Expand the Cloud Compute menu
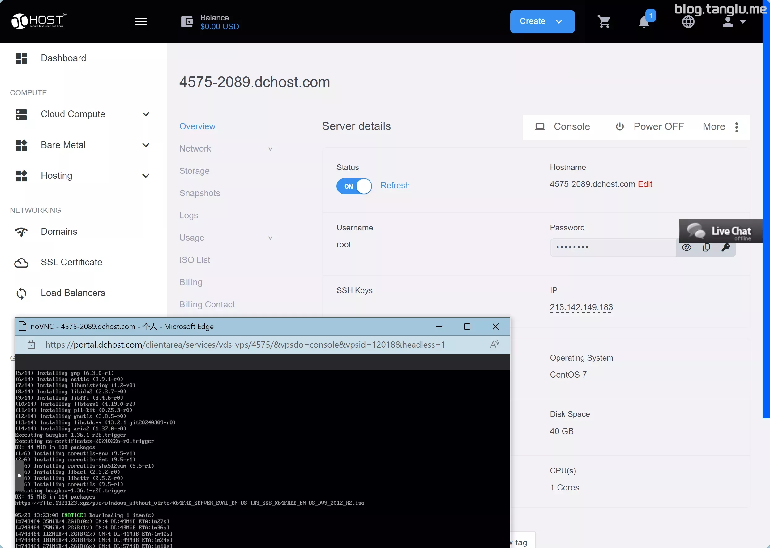This screenshot has width=770, height=548. [146, 114]
